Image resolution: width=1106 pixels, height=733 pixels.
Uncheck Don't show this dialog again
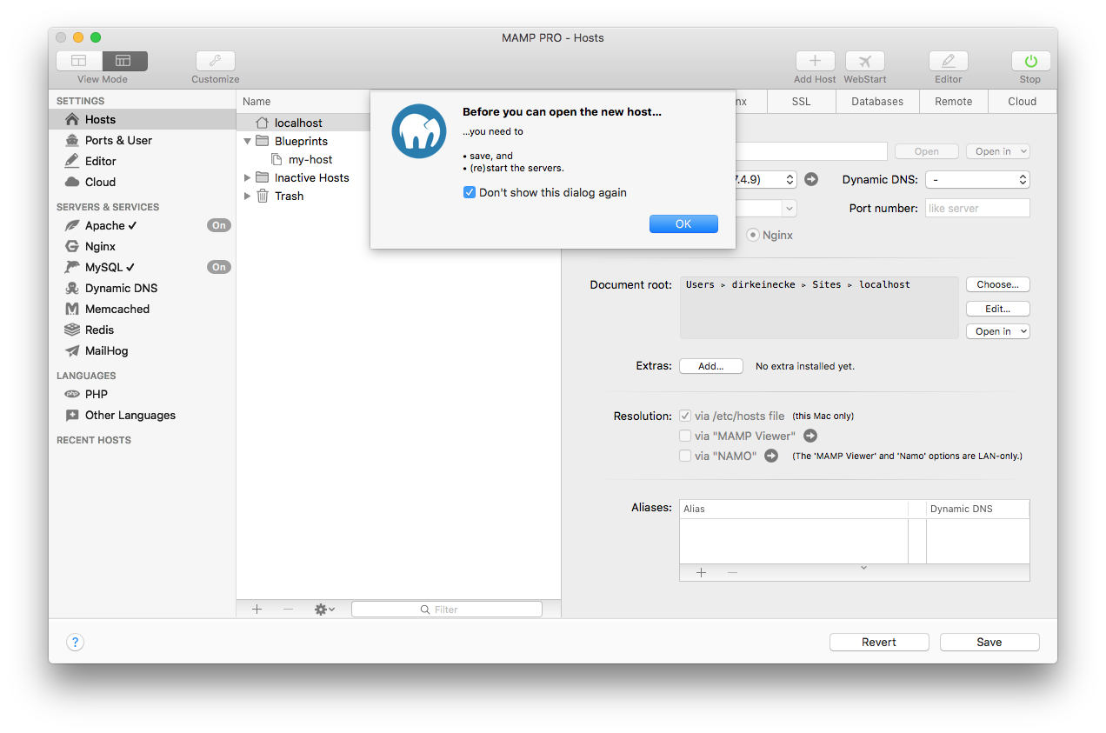tap(470, 192)
